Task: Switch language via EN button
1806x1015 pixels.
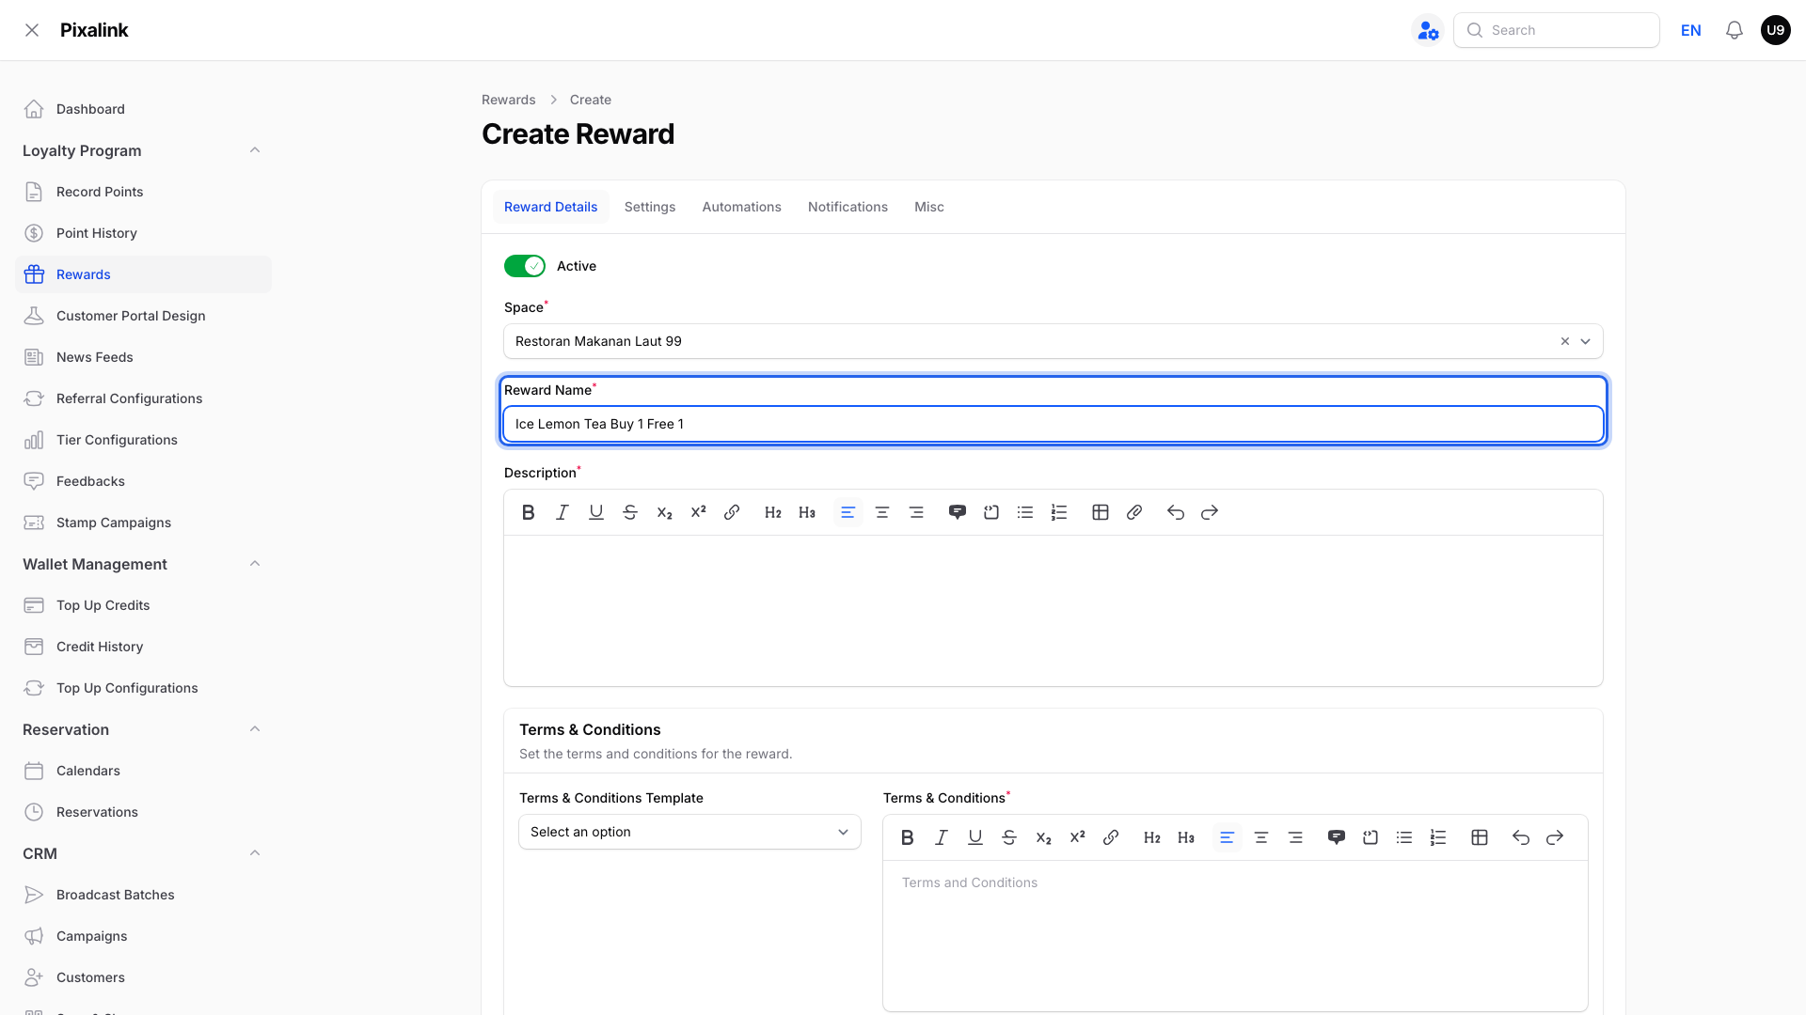Action: coord(1691,30)
